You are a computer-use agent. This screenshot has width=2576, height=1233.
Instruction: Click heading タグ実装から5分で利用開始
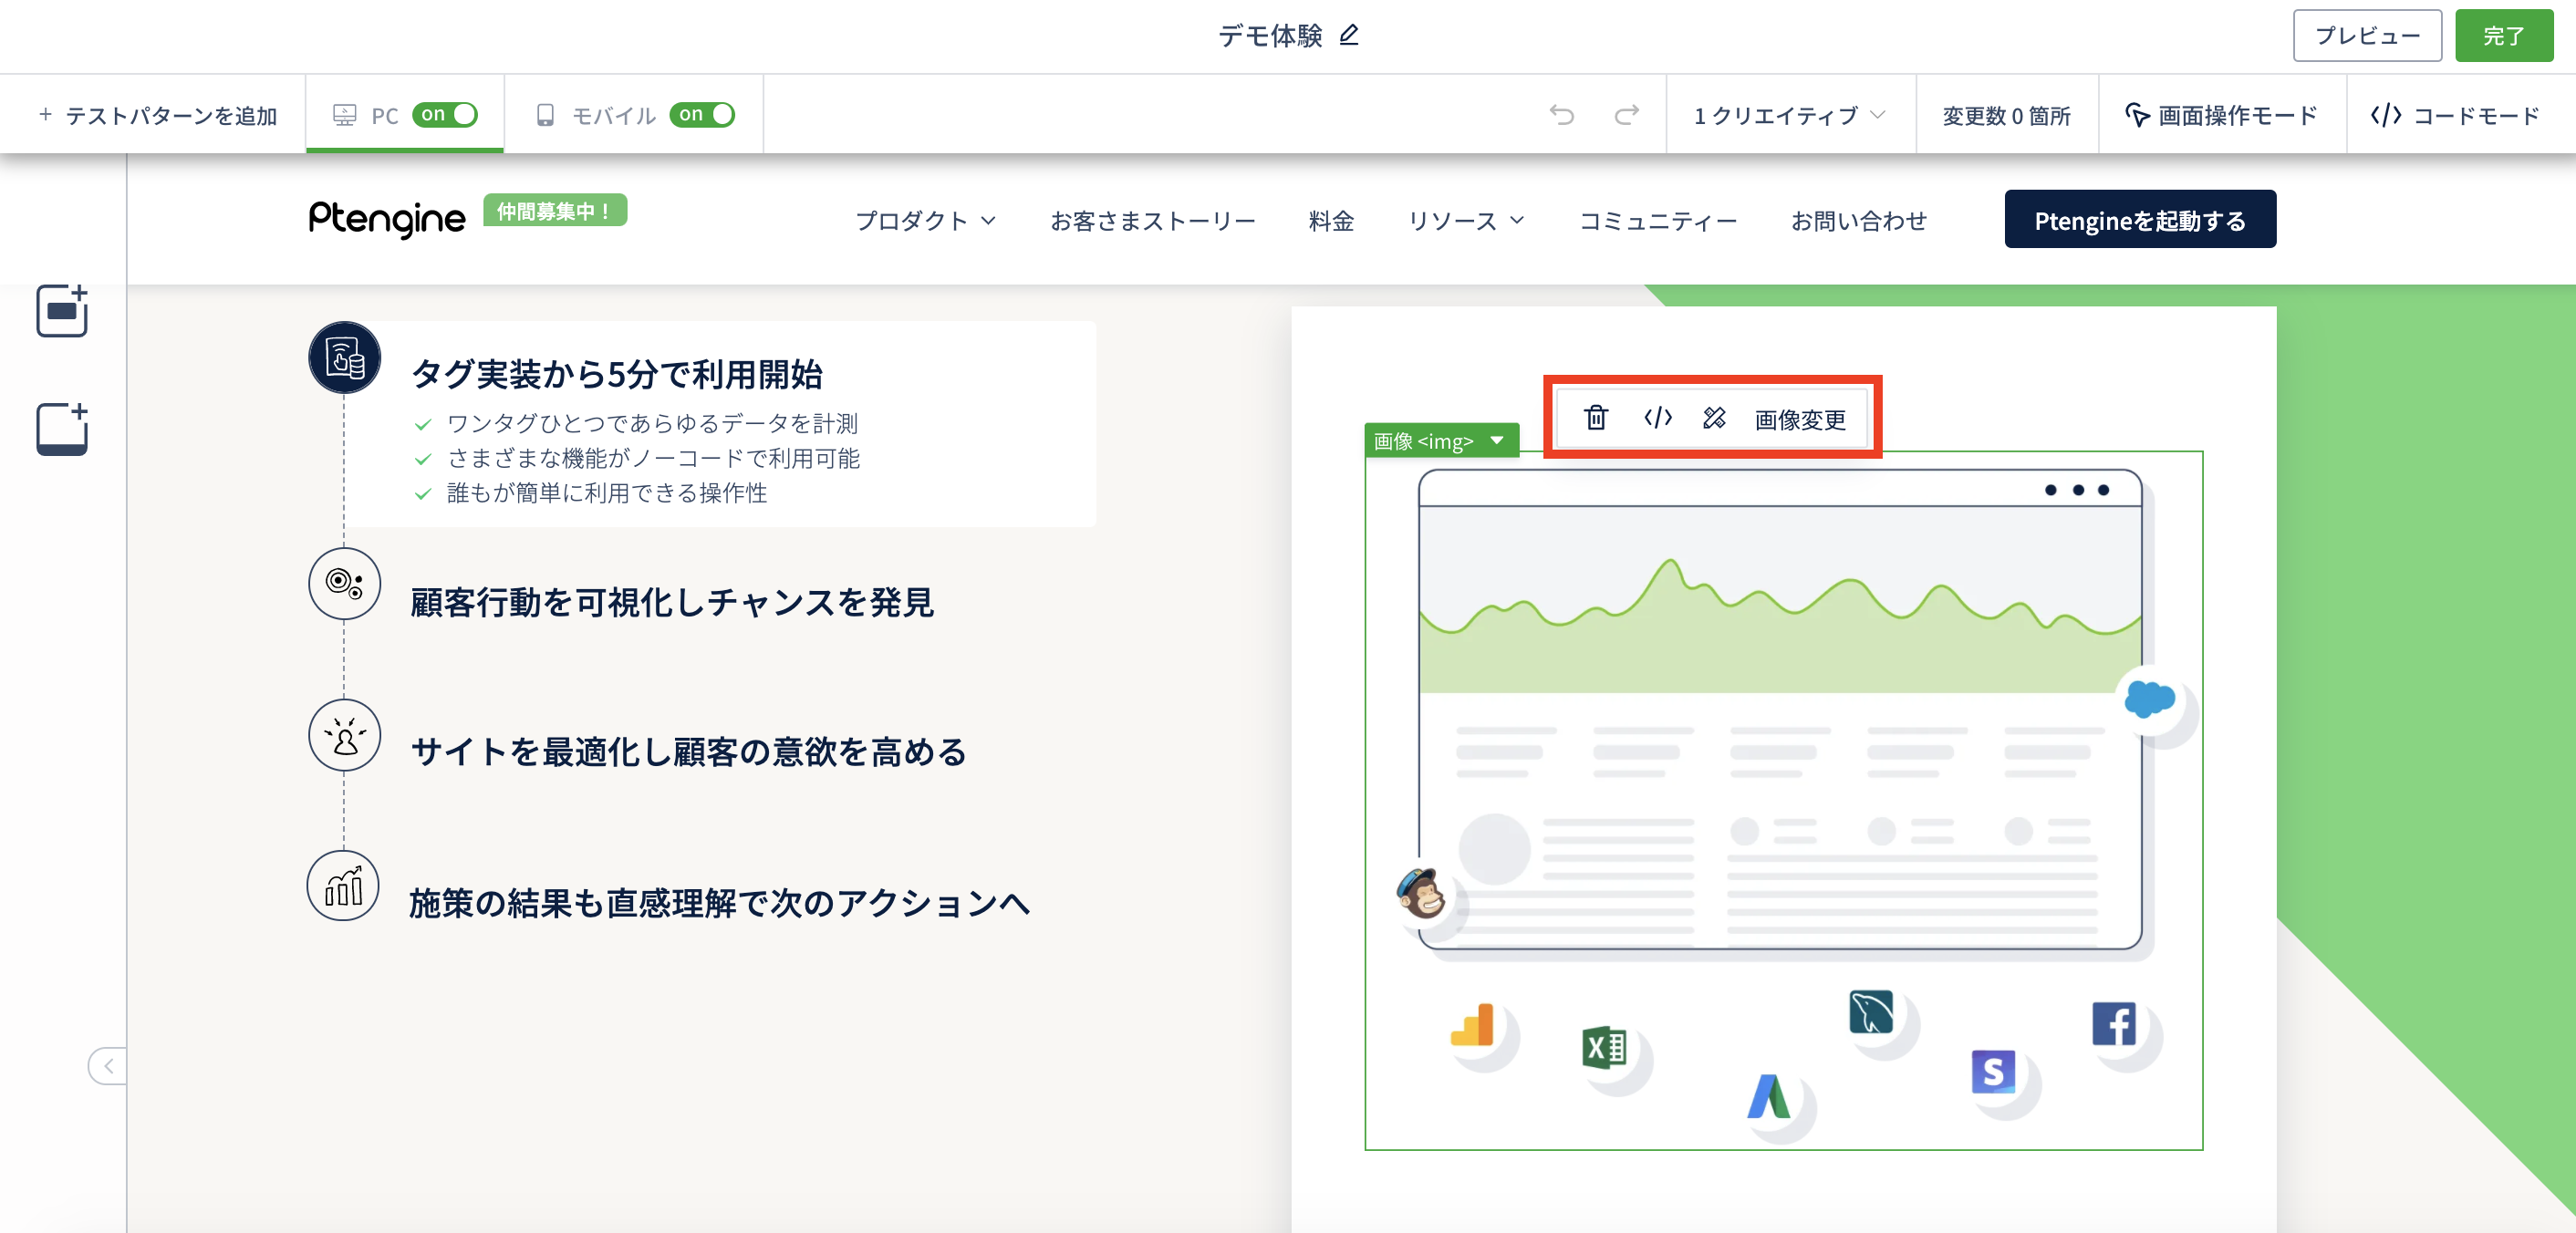coord(617,375)
